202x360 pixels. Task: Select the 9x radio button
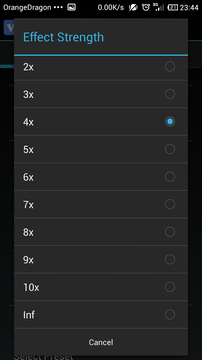tap(170, 259)
